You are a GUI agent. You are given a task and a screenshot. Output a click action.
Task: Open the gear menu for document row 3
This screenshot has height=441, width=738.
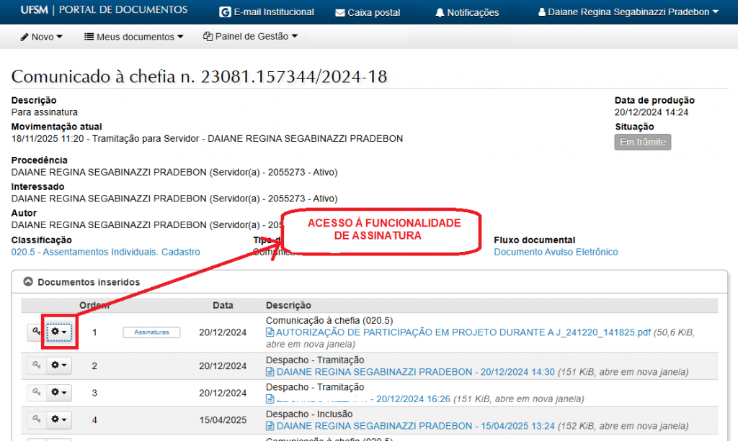(60, 392)
